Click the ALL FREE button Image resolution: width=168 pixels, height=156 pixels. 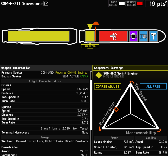point(153,87)
